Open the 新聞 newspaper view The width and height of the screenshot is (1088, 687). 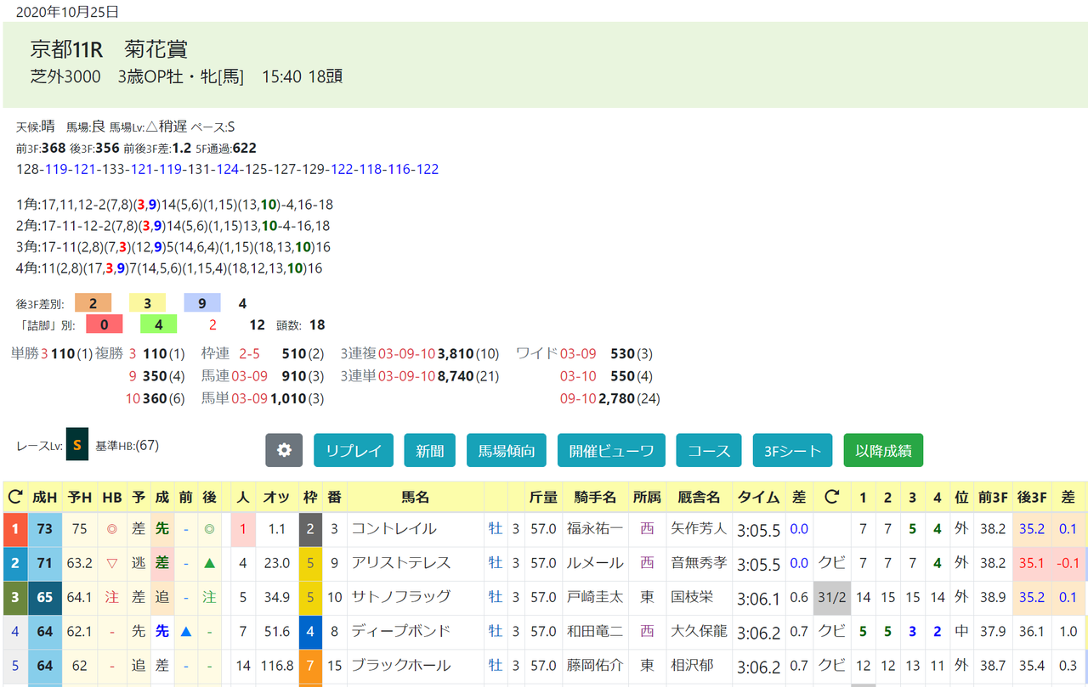(x=429, y=450)
